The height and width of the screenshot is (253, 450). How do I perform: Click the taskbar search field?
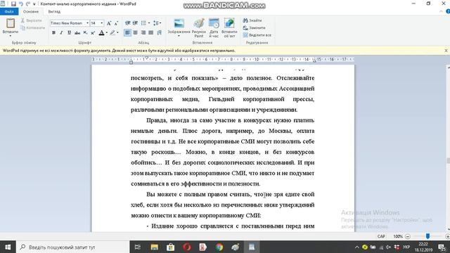pos(73,247)
